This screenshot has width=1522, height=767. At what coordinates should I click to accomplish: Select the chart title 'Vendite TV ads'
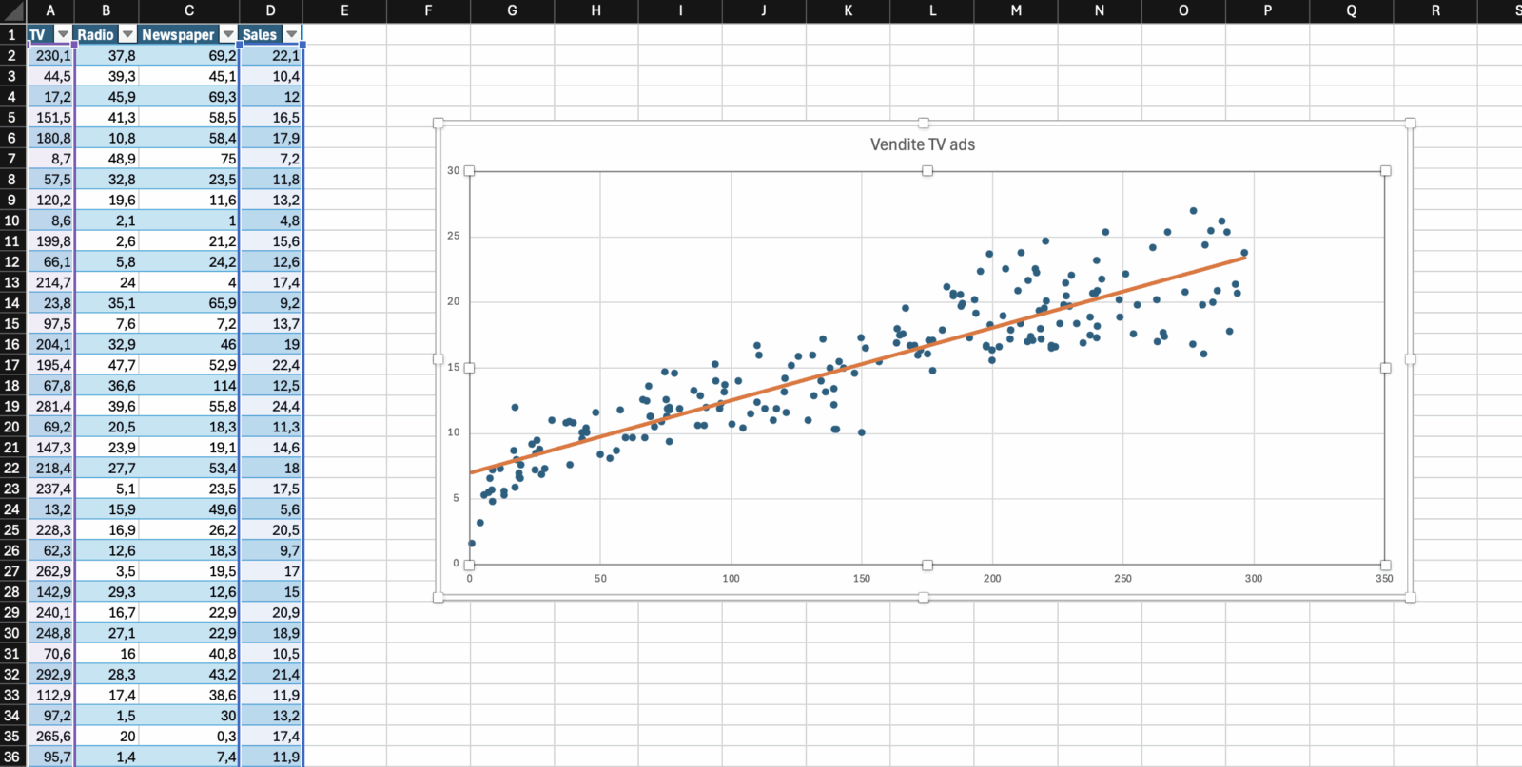[922, 144]
